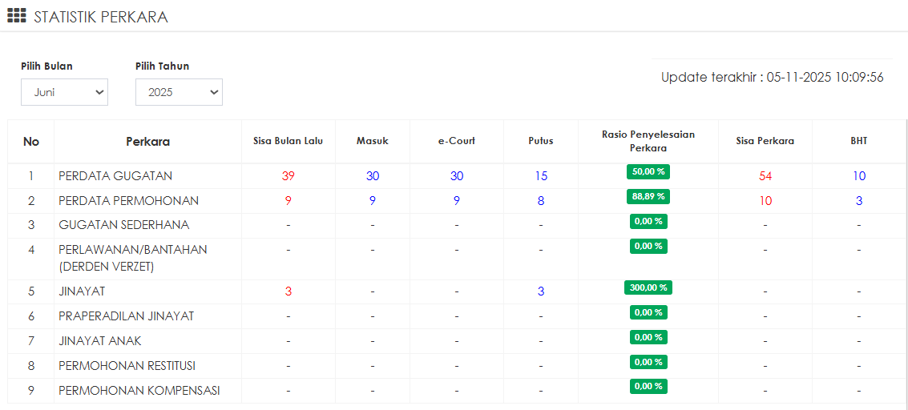Image resolution: width=908 pixels, height=410 pixels.
Task: Click the Rasio Penyelesaian Perkara header
Action: click(x=648, y=141)
